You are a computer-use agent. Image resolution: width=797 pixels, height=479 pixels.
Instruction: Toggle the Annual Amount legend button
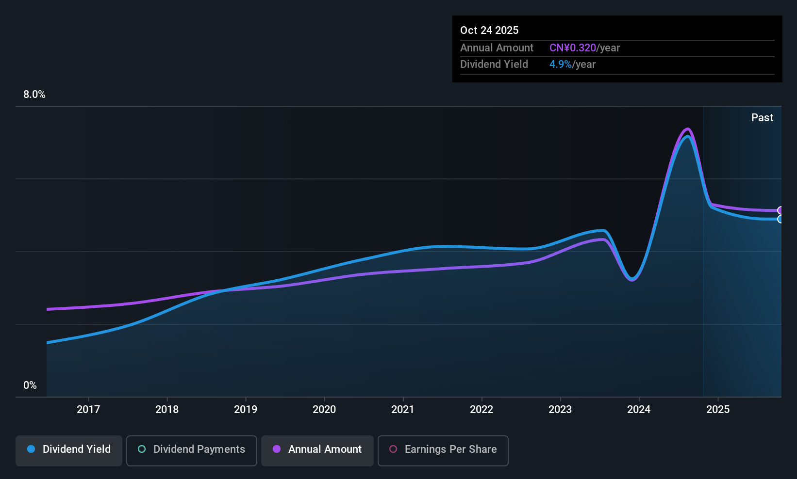pyautogui.click(x=317, y=450)
